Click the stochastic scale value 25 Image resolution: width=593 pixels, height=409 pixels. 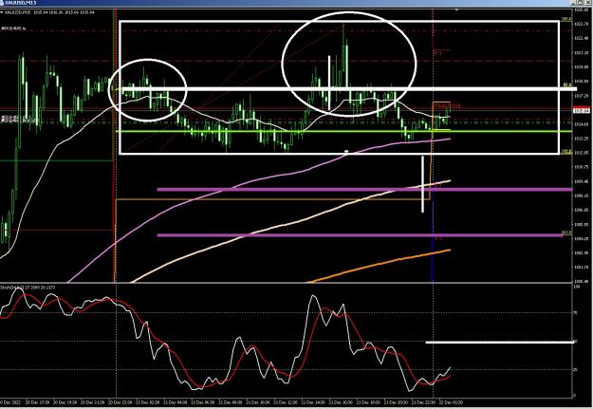tap(575, 370)
